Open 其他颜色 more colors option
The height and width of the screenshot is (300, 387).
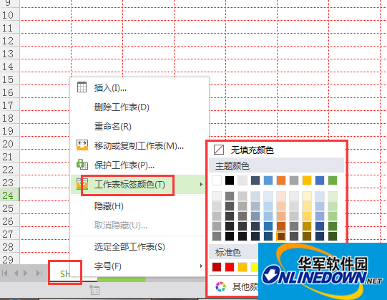245,287
